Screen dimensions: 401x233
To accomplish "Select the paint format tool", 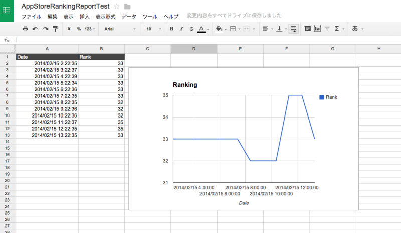I will pyautogui.click(x=55, y=29).
